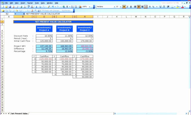Click the vertical scrollbar down arrow
The width and height of the screenshot is (191, 115).
(189, 111)
